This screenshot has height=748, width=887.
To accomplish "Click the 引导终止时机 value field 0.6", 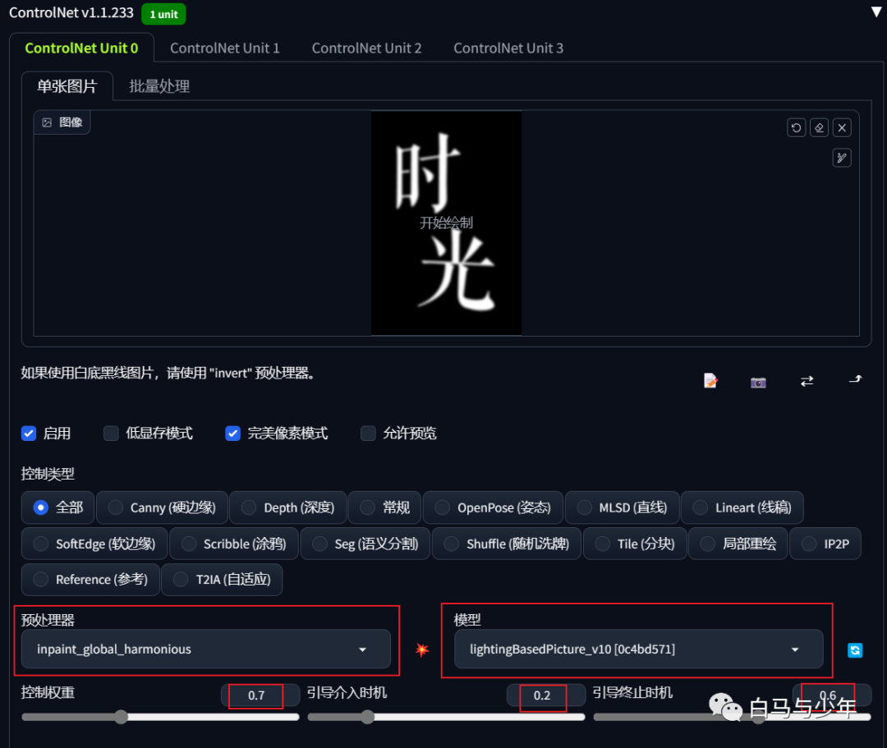I will (831, 695).
